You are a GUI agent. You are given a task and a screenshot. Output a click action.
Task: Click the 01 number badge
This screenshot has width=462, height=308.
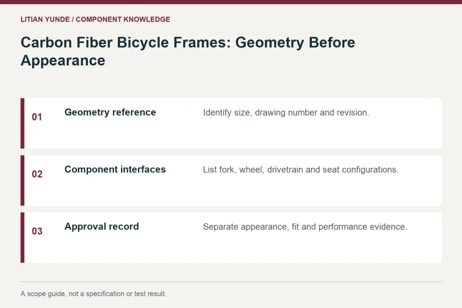[37, 117]
